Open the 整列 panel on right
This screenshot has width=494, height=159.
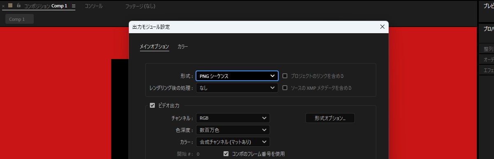coord(489,49)
